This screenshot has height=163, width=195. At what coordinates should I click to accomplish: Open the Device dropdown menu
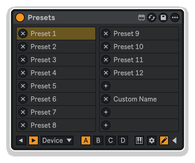[x=57, y=140]
